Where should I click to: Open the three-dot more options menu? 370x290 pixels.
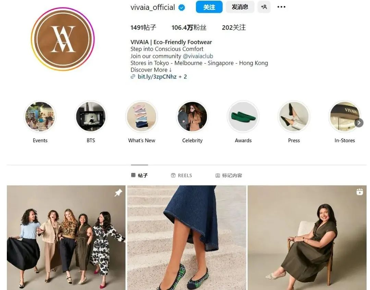(281, 7)
